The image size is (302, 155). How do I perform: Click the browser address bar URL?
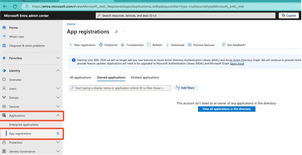pyautogui.click(x=138, y=7)
